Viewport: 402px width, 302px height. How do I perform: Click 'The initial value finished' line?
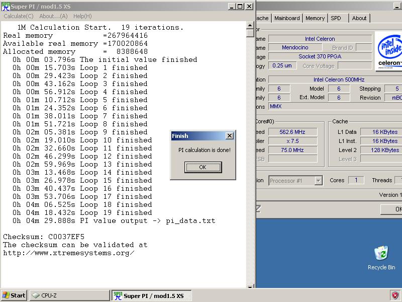(105, 59)
